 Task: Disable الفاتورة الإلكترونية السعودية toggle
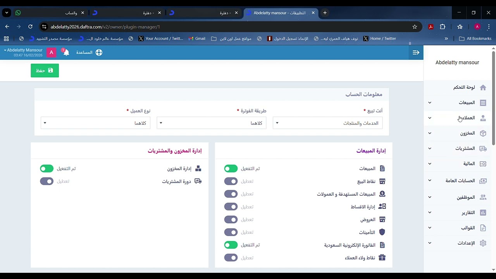click(x=231, y=245)
